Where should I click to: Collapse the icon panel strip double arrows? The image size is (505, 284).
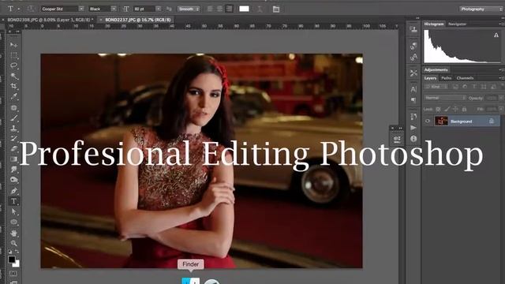pos(417,18)
